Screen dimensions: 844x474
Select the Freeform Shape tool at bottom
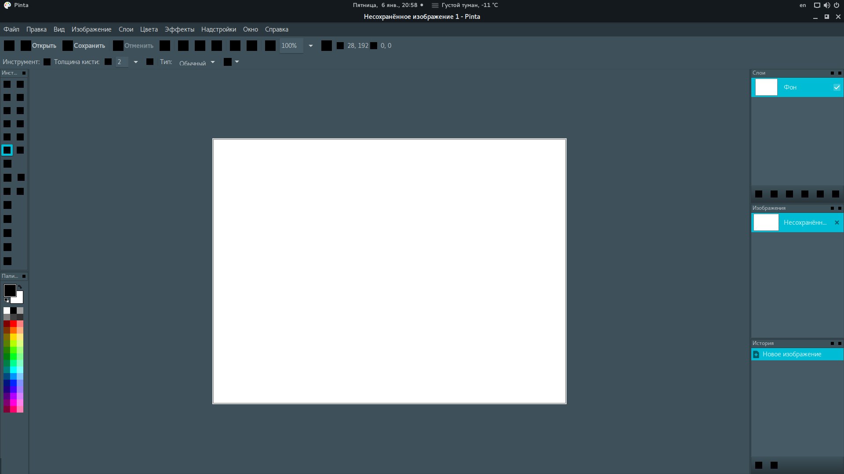coord(7,261)
